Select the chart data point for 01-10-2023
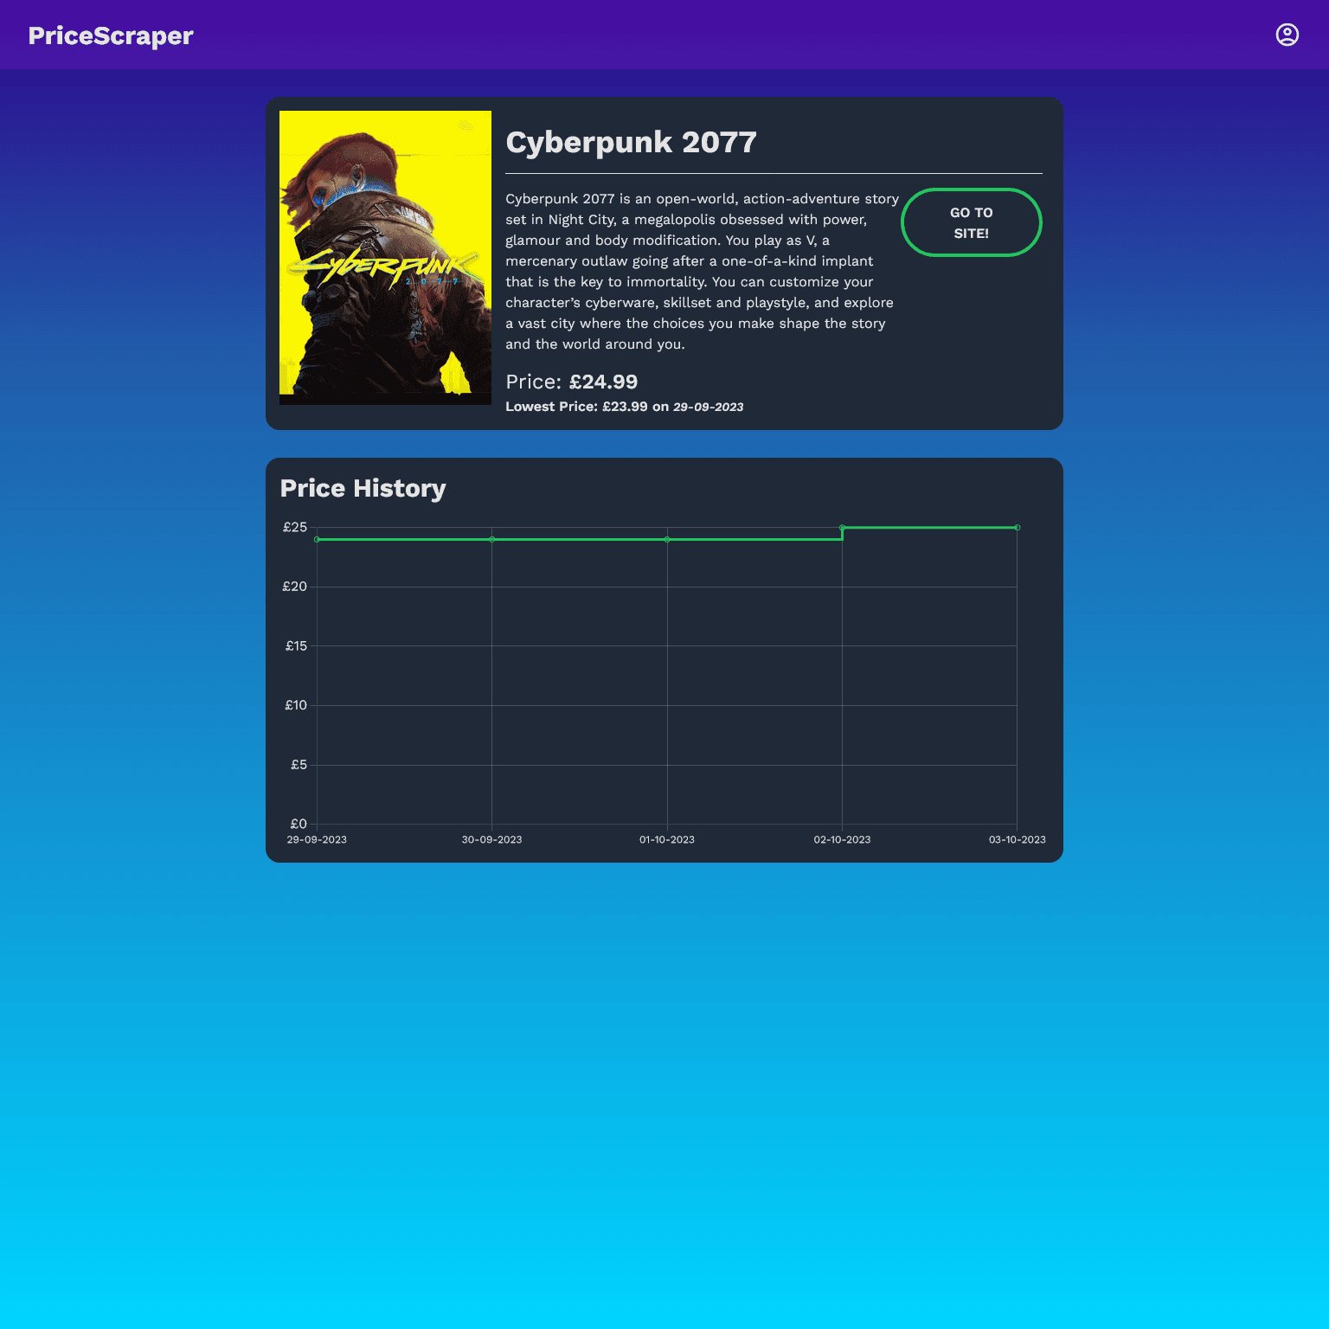 pos(666,538)
